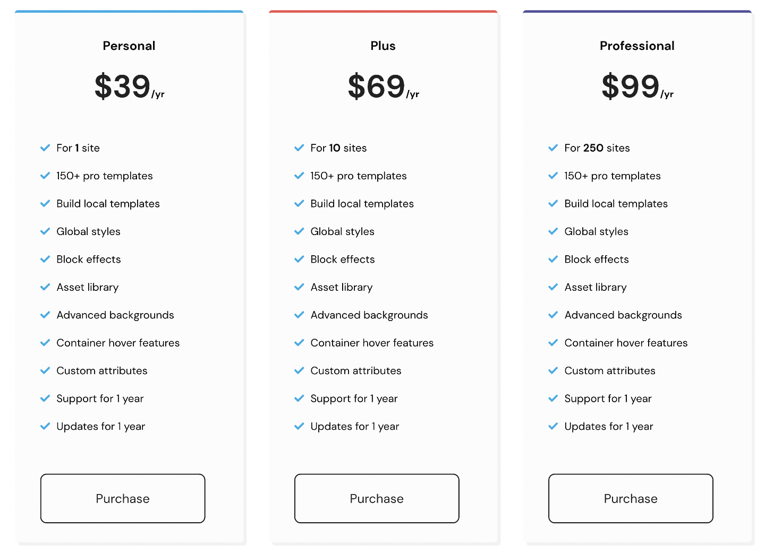
Task: Click Plus plan's Block effects checkmark
Action: 299,259
